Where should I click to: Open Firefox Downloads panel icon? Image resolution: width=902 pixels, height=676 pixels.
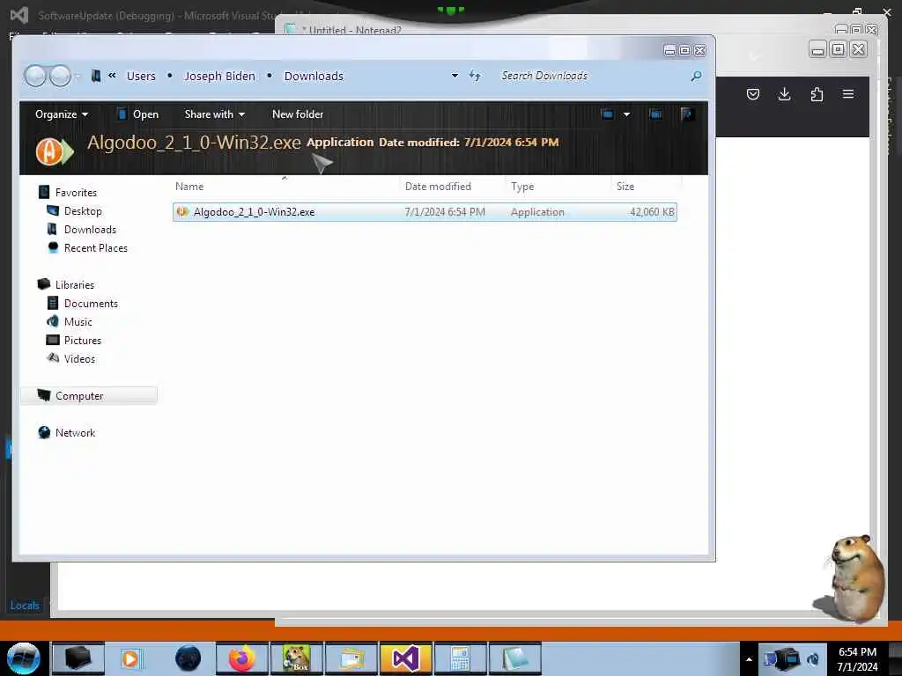(x=785, y=94)
